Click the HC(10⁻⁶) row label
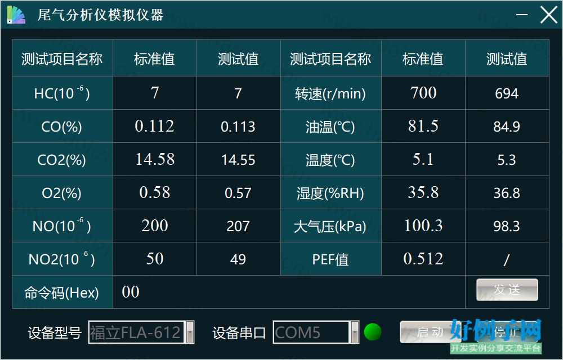 (x=62, y=93)
